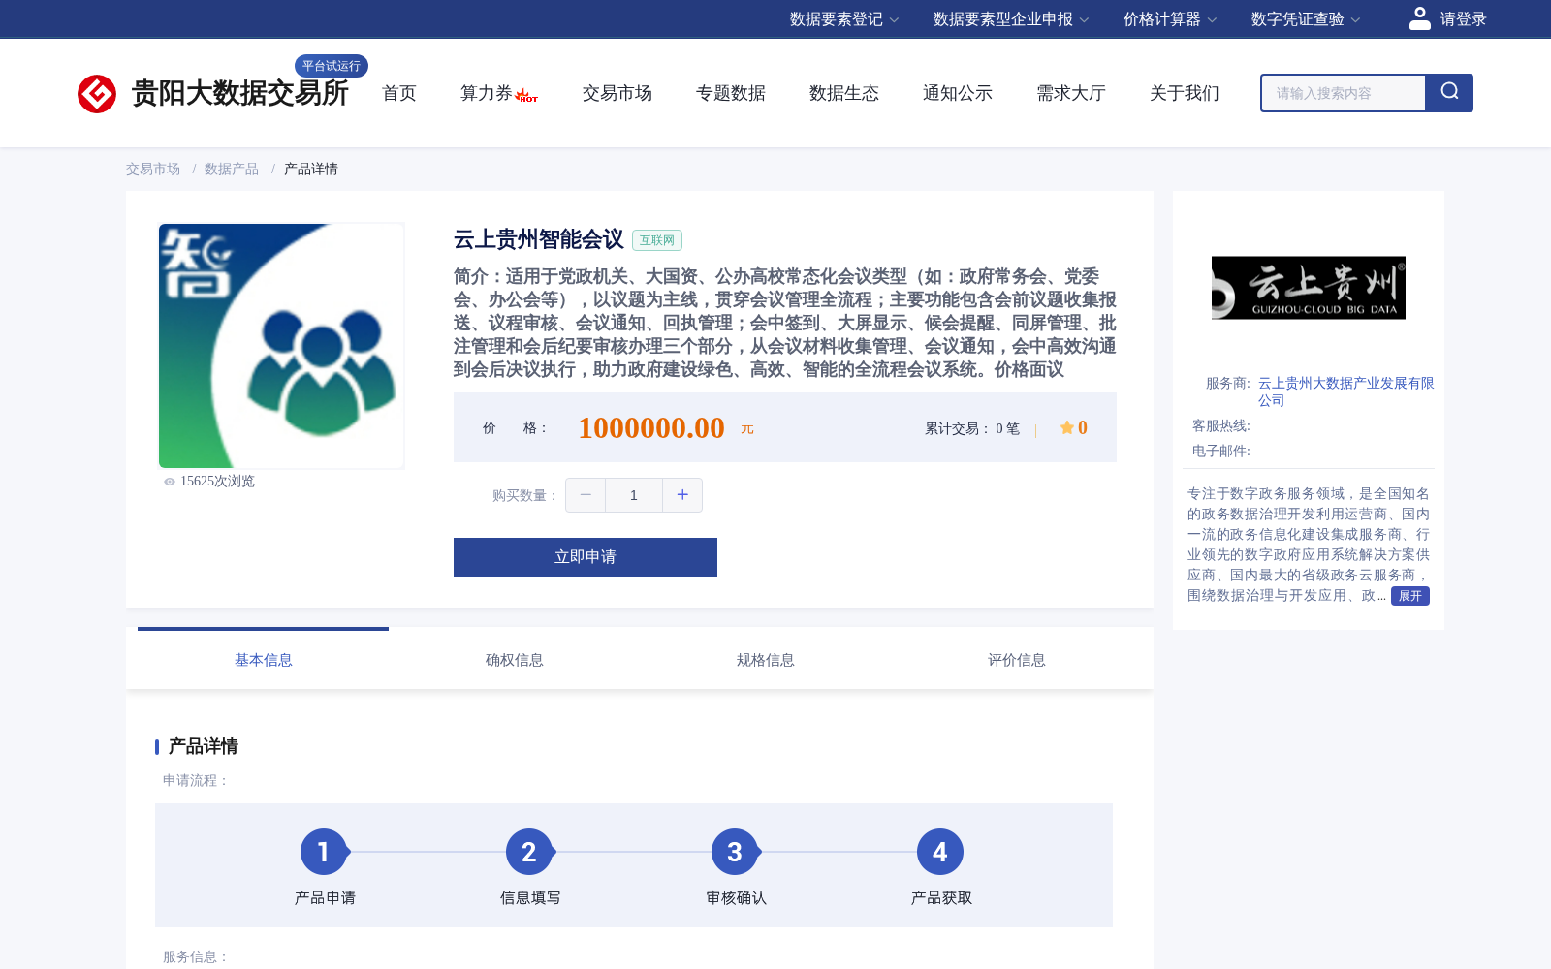
Task: Decrease purchase quantity with minus button
Action: (586, 495)
